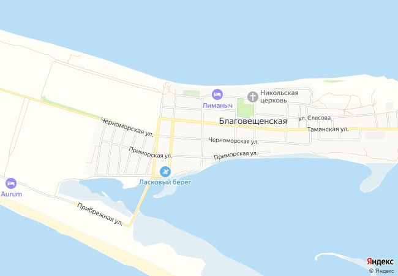This screenshot has height=276, width=398.
Task: Click the Прибрежная ул. street label
Action: pos(100,214)
